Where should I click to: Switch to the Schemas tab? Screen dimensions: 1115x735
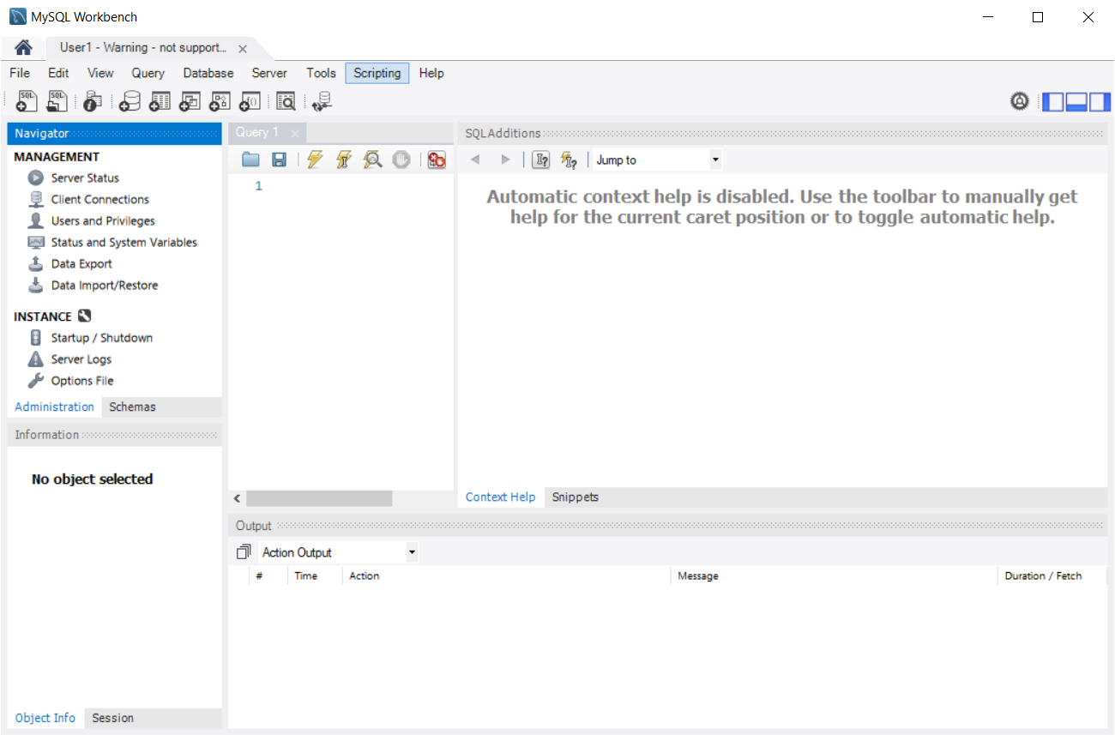pyautogui.click(x=132, y=407)
